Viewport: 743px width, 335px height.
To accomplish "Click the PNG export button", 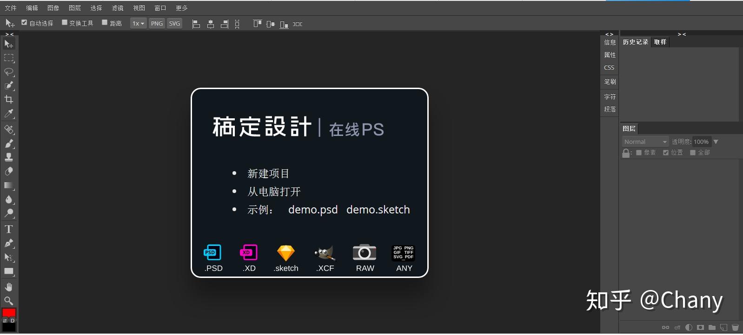I will click(157, 24).
